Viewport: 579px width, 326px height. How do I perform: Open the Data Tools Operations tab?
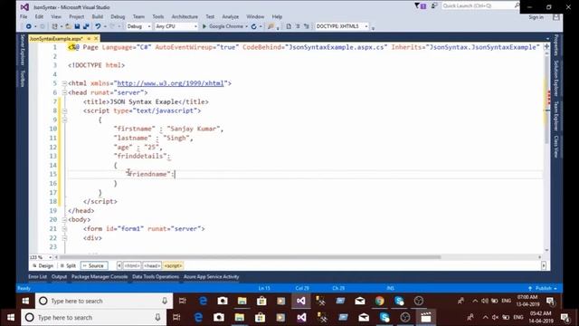[x=156, y=277]
